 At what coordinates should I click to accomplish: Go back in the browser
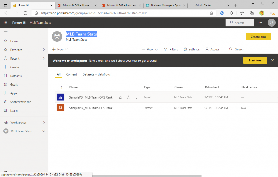[x=6, y=13]
